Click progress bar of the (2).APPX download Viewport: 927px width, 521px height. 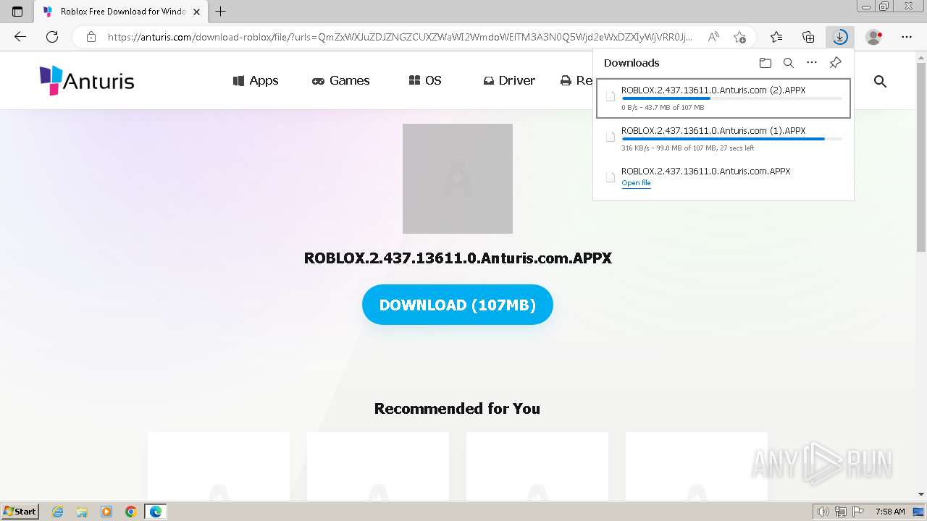pos(731,98)
